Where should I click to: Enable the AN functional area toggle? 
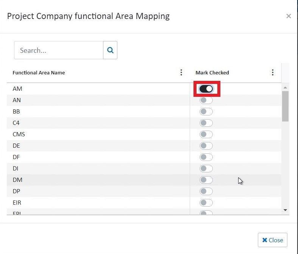pyautogui.click(x=206, y=100)
